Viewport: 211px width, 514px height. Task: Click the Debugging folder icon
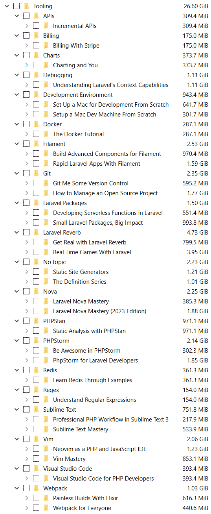36,75
